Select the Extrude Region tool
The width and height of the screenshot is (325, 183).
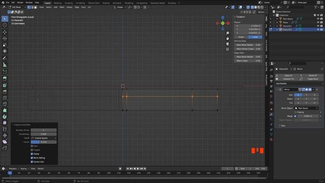5,79
